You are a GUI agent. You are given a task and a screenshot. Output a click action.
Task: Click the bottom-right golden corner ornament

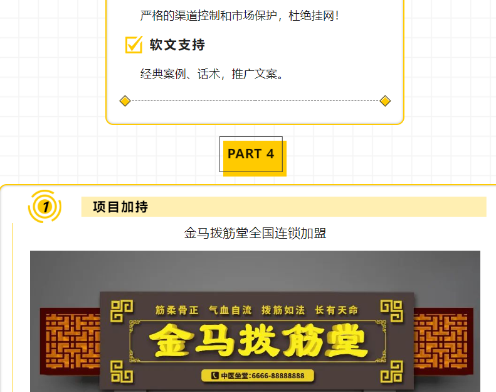click(x=392, y=371)
